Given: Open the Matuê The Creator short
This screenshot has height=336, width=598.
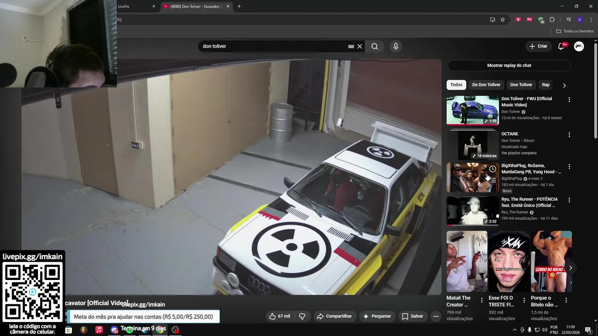Looking at the screenshot, I should (467, 261).
